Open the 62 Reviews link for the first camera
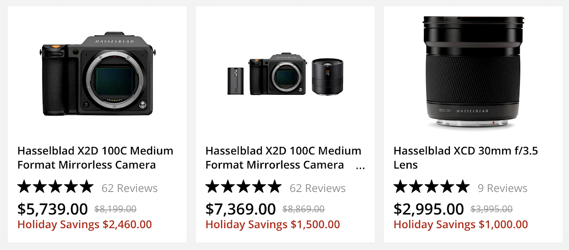569x250 pixels. click(x=129, y=188)
